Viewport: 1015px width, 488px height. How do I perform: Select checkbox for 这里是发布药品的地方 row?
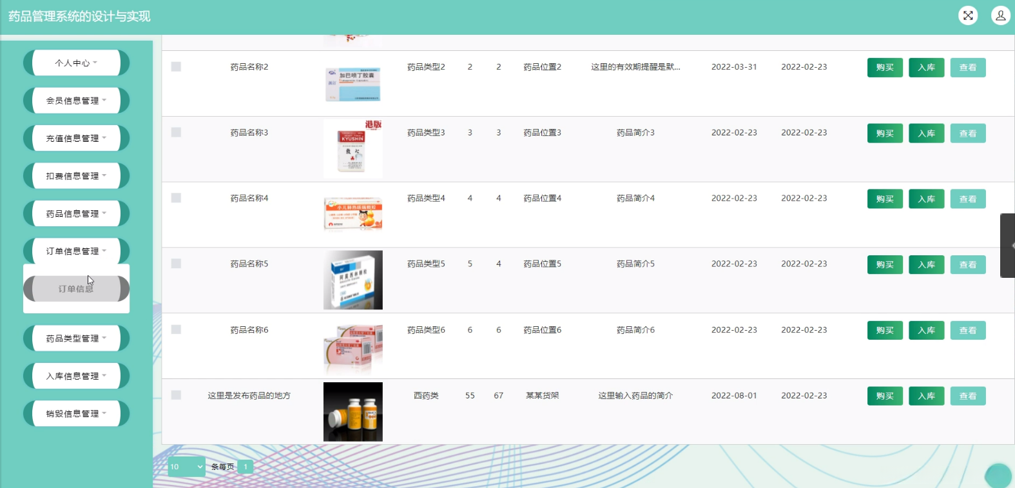pos(176,395)
